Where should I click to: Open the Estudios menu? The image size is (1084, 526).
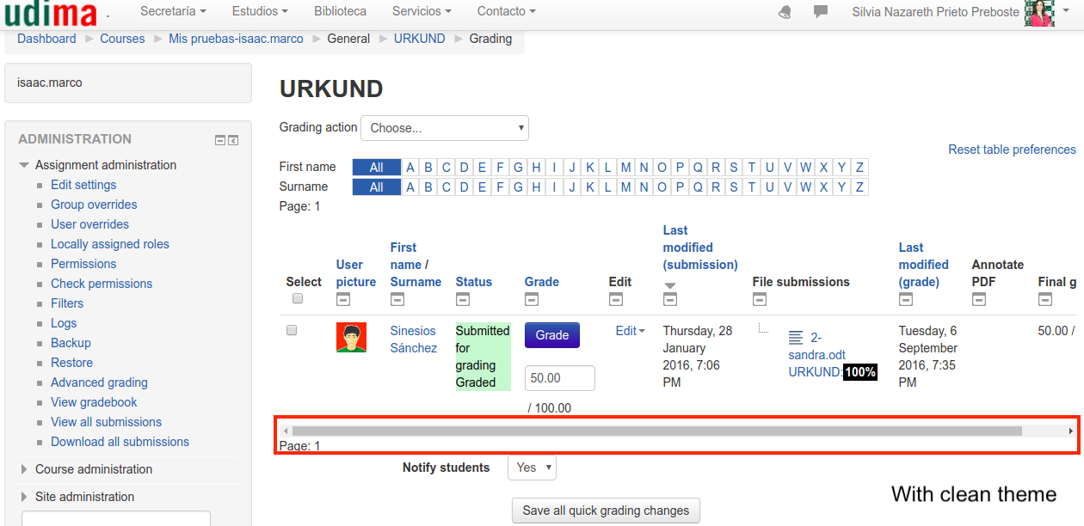(260, 11)
